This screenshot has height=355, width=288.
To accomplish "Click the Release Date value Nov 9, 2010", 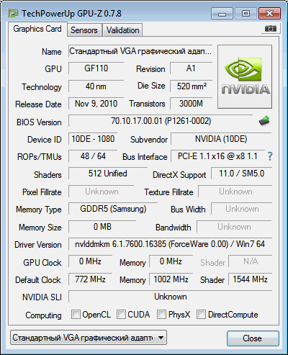I will 96,104.
